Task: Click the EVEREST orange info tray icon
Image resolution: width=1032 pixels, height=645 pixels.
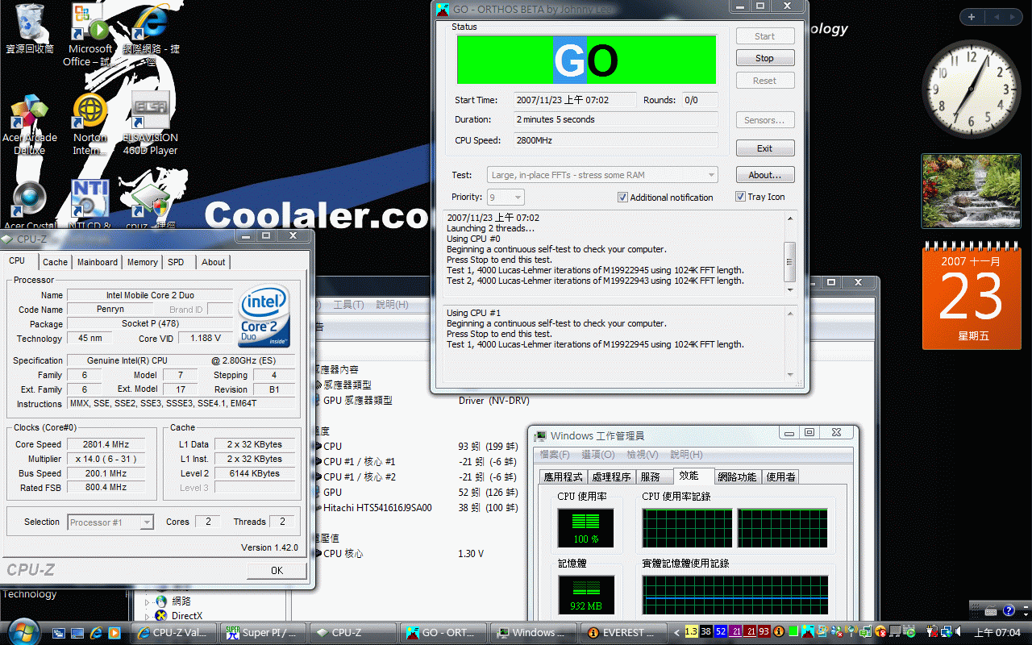Action: [x=779, y=632]
